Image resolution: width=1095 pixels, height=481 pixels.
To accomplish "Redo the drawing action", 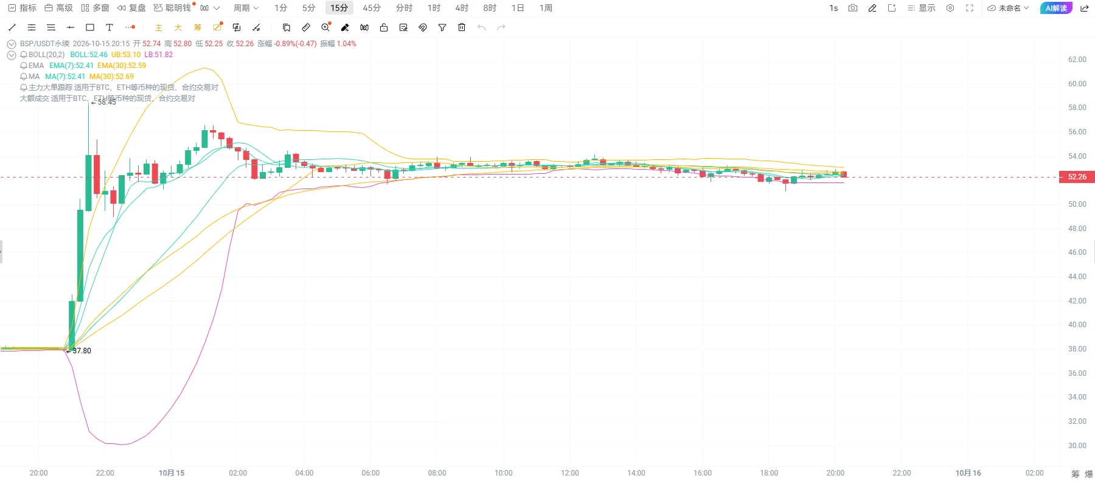I will 501,27.
